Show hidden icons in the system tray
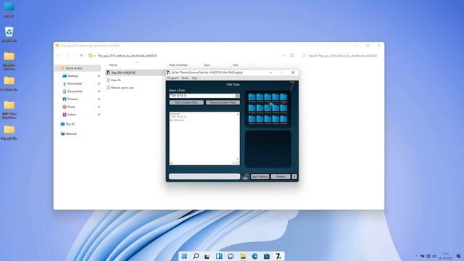Screen dimensions: 464x261 417,256
